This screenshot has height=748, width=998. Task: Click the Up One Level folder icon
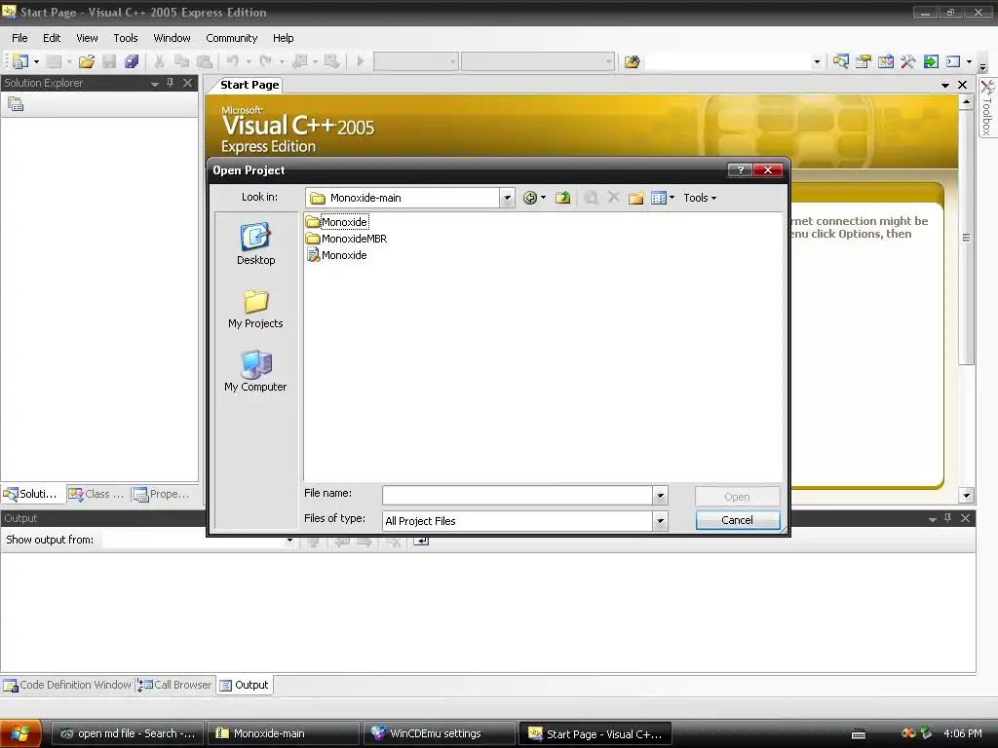point(562,198)
